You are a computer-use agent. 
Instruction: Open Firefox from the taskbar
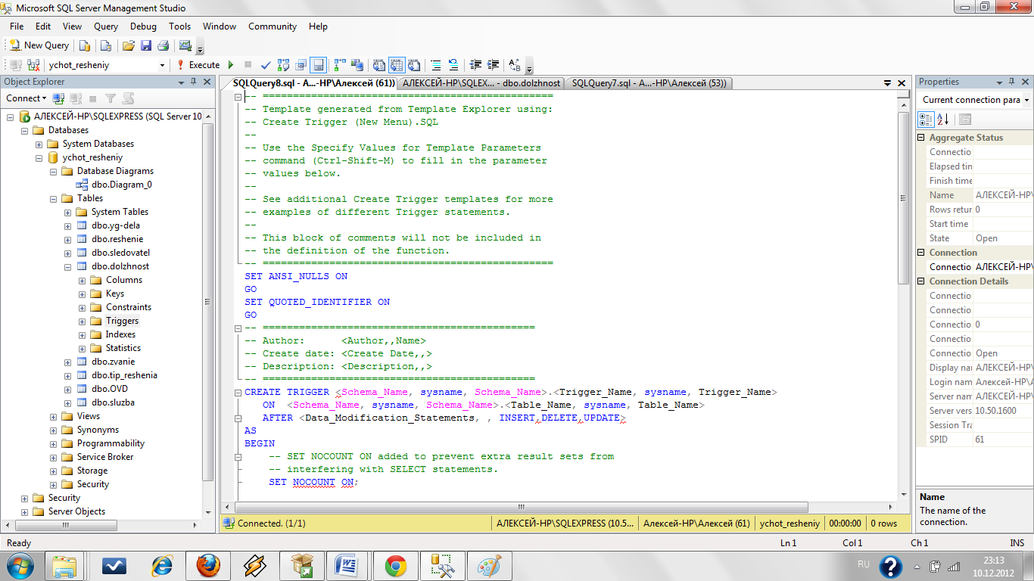[x=208, y=565]
